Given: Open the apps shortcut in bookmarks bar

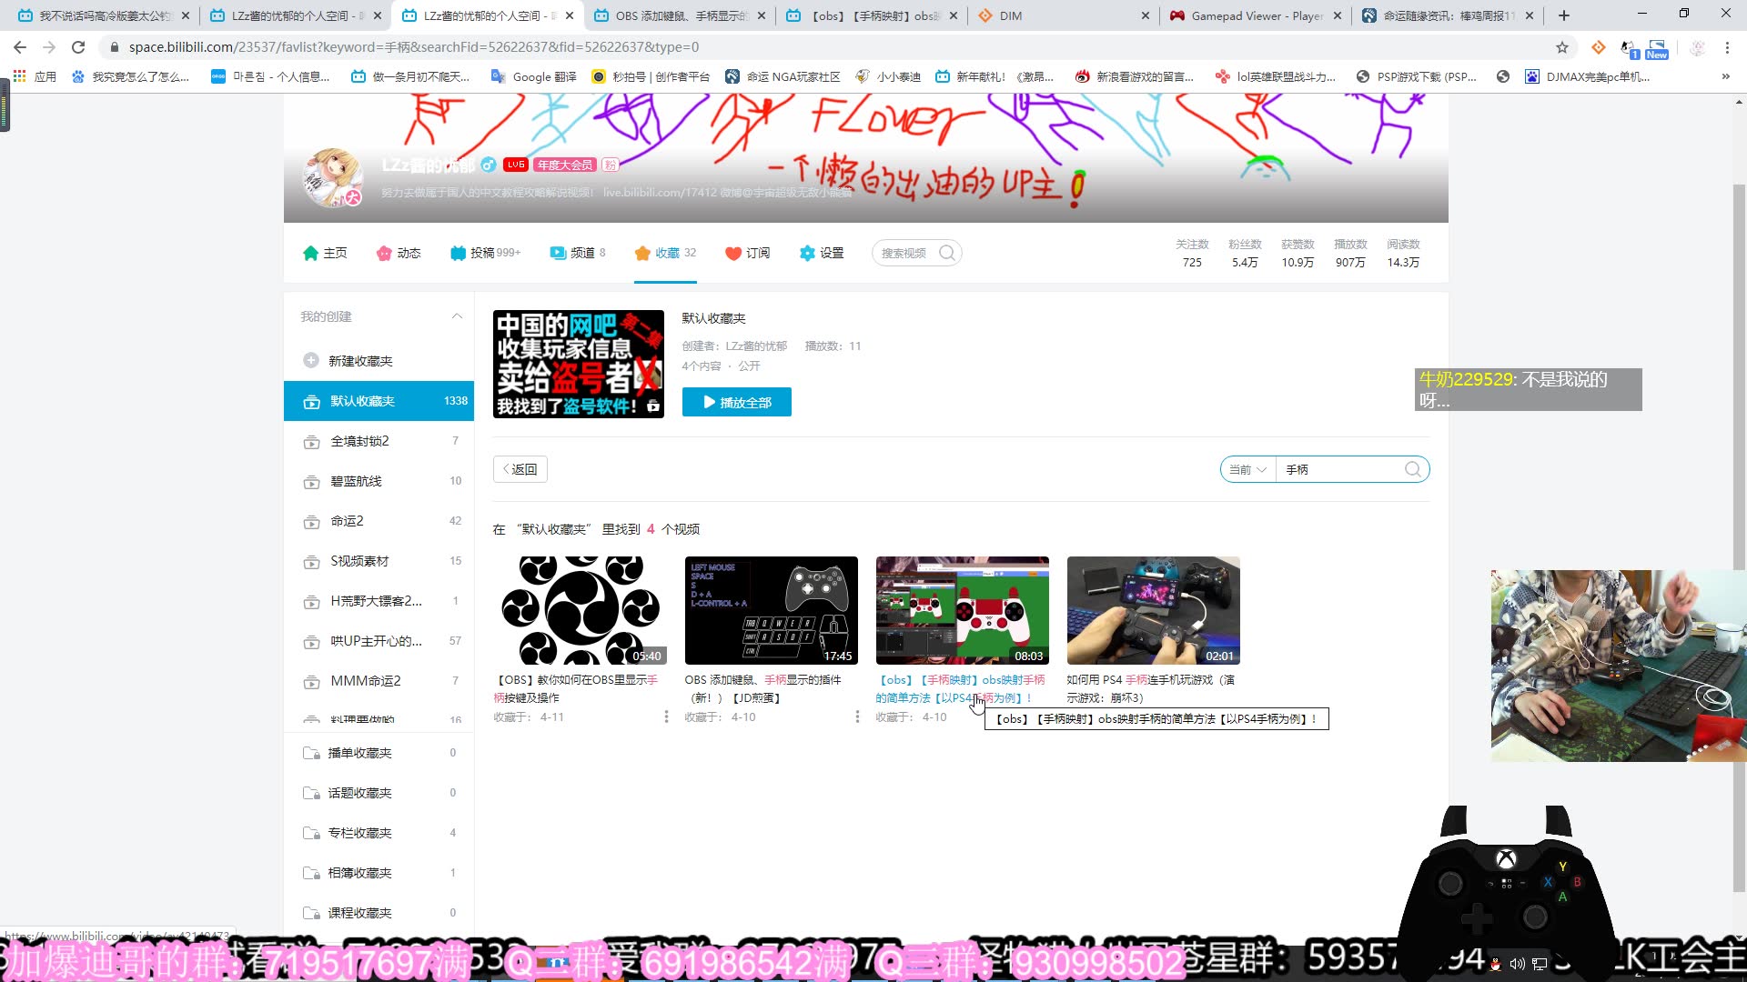Looking at the screenshot, I should pos(35,76).
